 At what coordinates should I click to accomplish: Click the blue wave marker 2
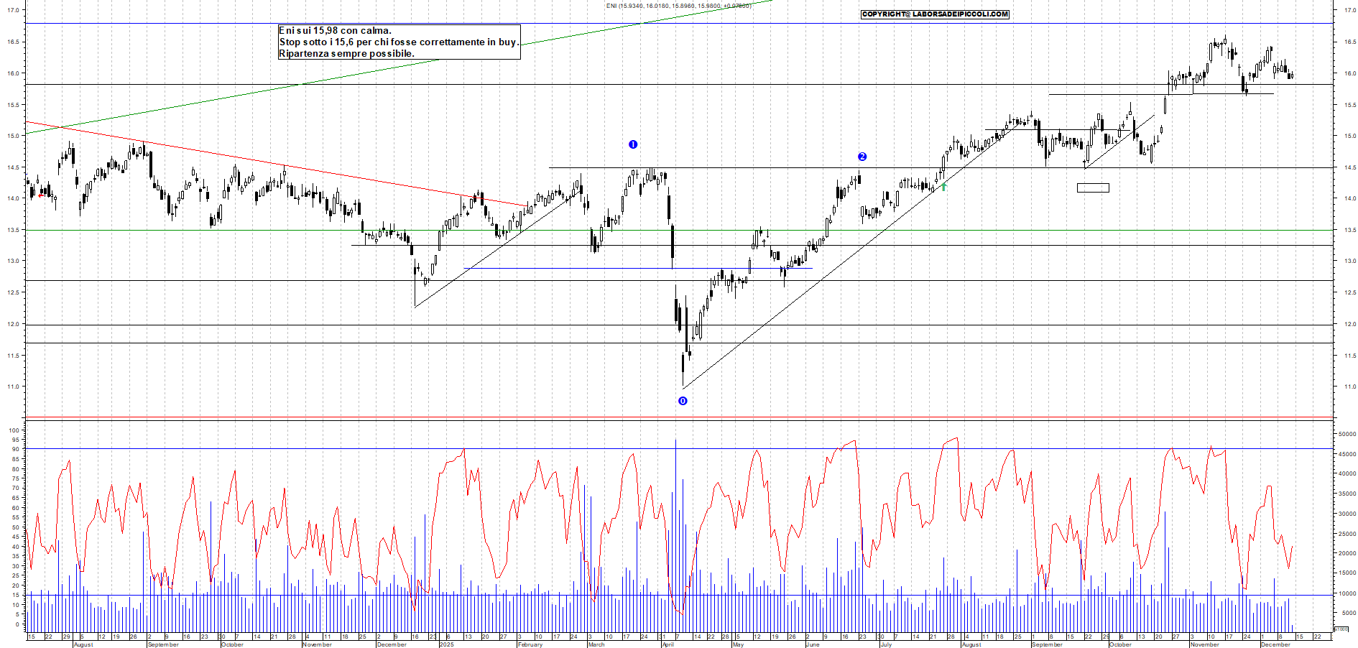tap(862, 157)
